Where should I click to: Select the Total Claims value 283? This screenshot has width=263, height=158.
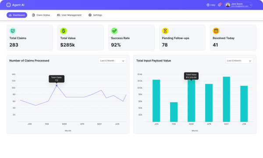point(14,45)
